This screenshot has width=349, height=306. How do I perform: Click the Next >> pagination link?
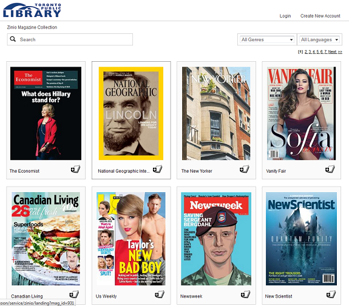click(x=335, y=52)
